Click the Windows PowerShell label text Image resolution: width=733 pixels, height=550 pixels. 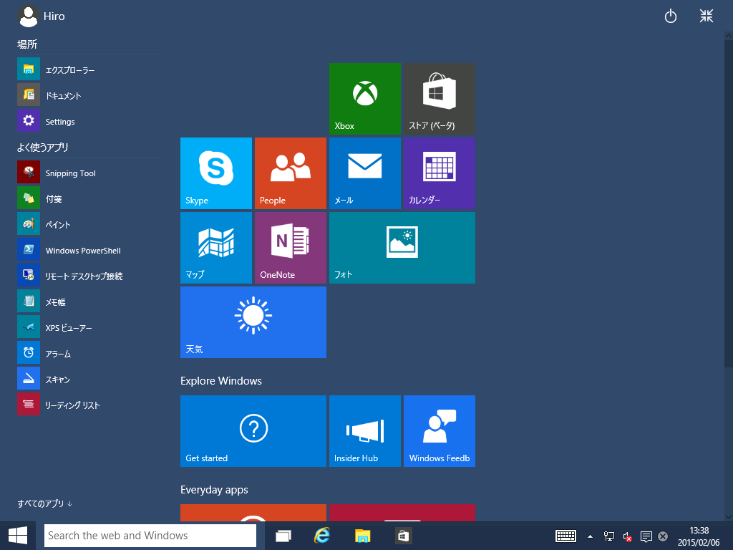(83, 251)
